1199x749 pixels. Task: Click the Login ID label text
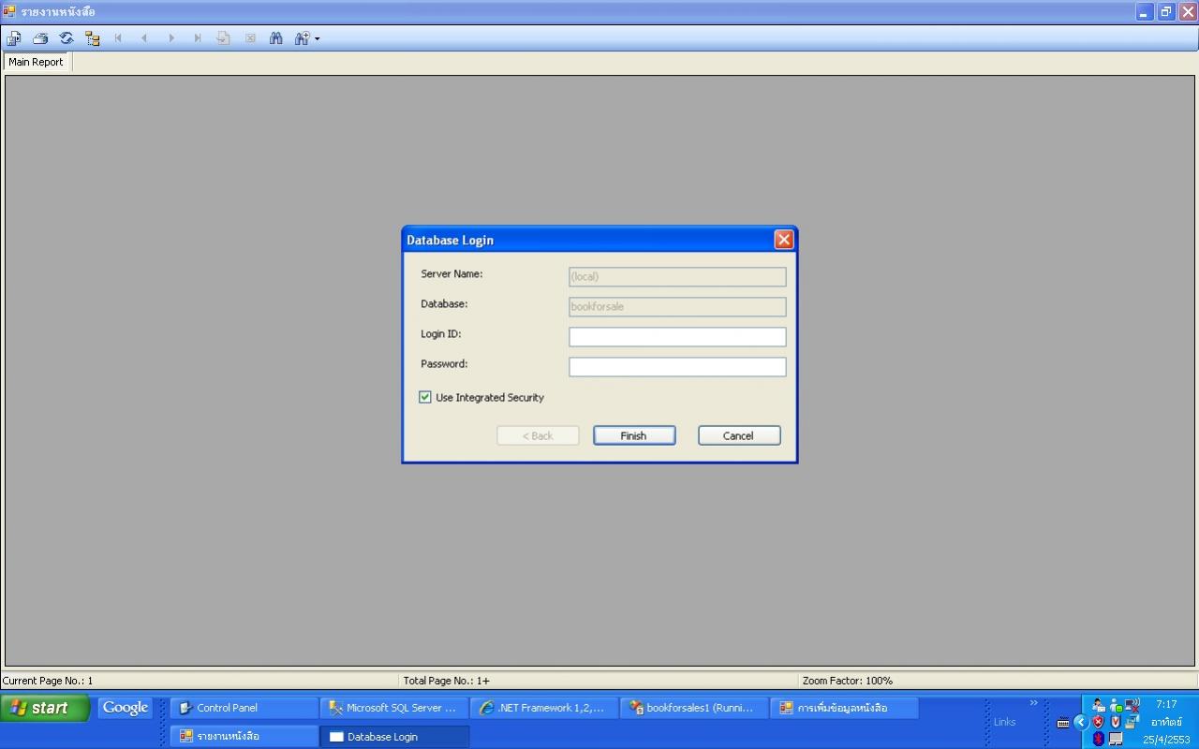440,334
